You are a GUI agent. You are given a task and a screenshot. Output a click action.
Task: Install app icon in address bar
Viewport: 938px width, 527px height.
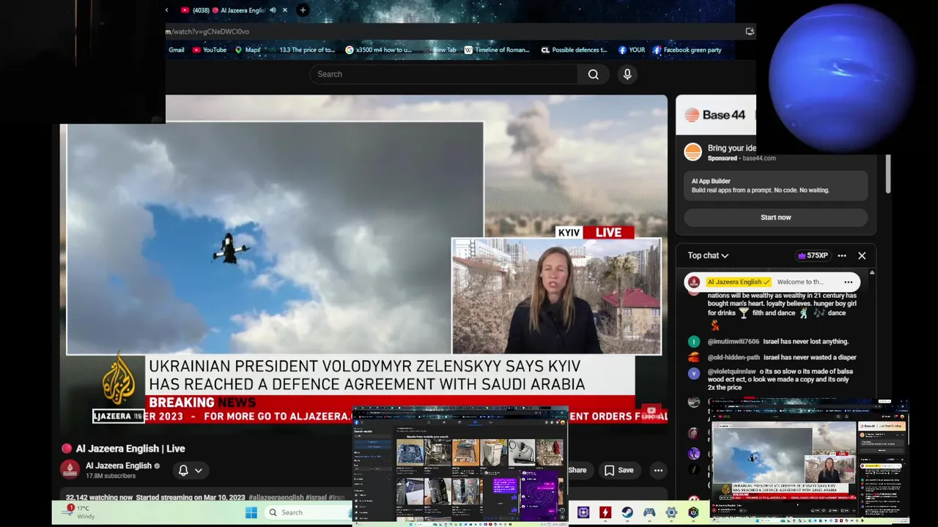pos(749,31)
